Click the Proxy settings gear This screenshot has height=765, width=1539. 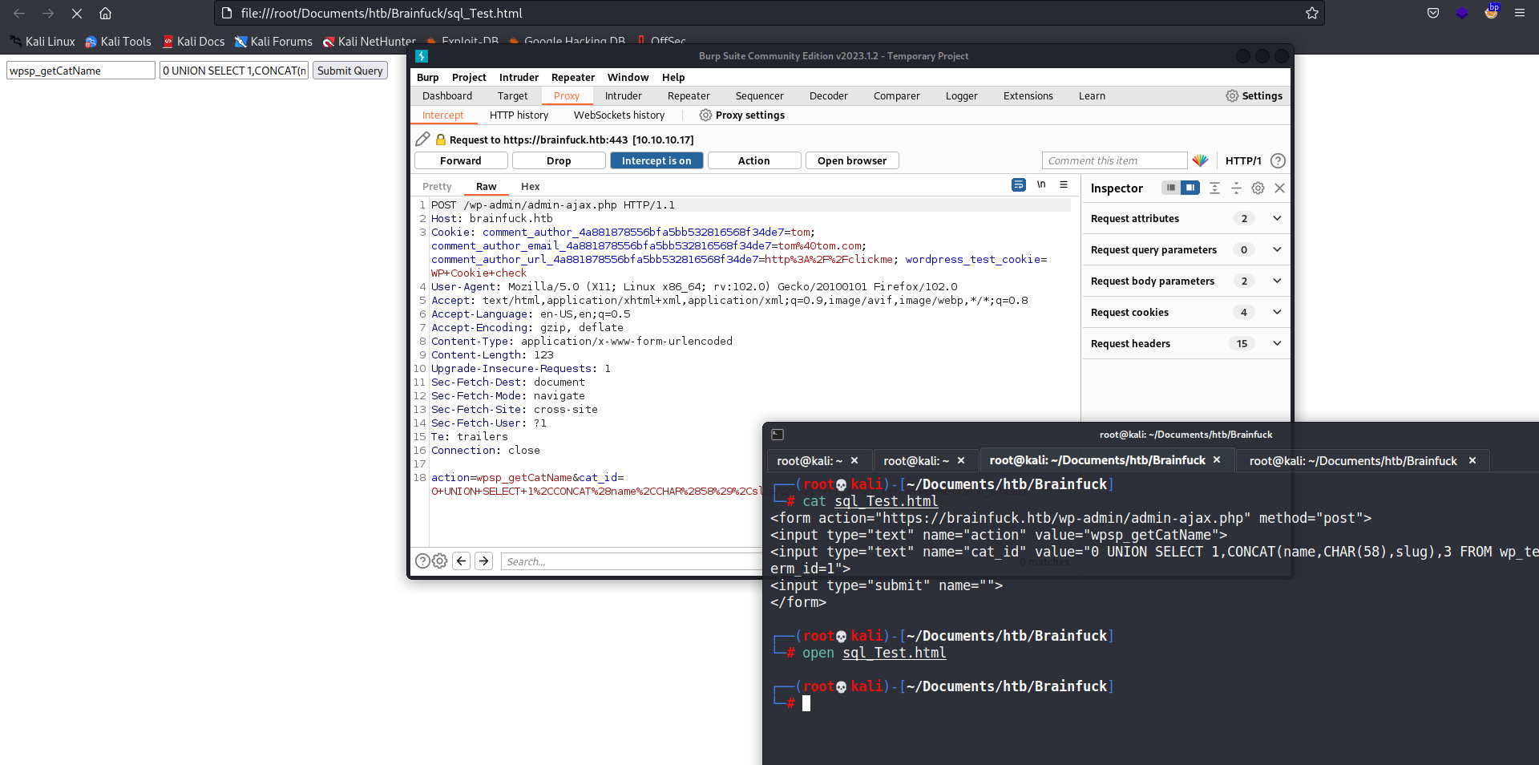click(x=705, y=115)
